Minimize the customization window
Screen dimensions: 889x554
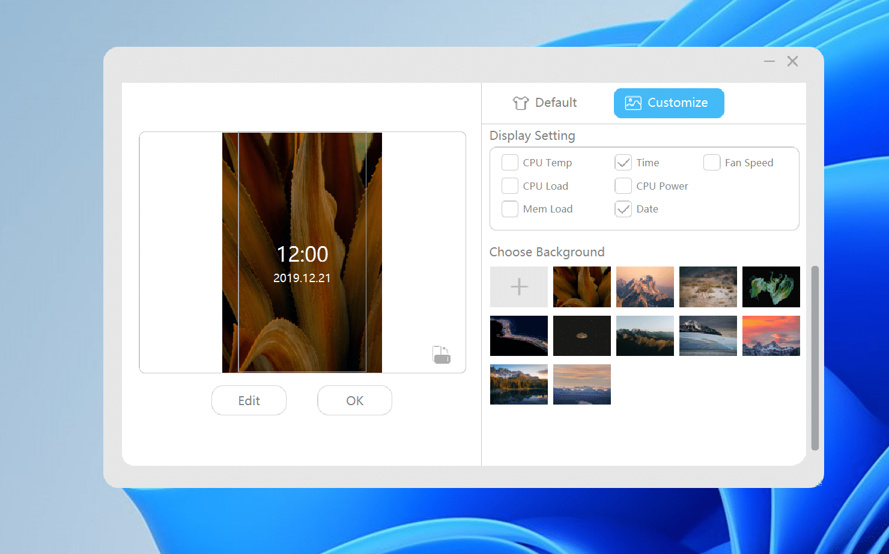769,61
